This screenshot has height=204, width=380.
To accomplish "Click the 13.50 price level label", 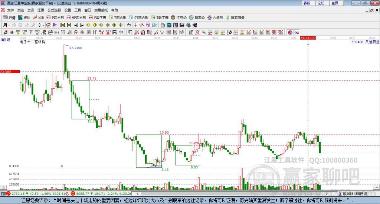I will pyautogui.click(x=164, y=133).
